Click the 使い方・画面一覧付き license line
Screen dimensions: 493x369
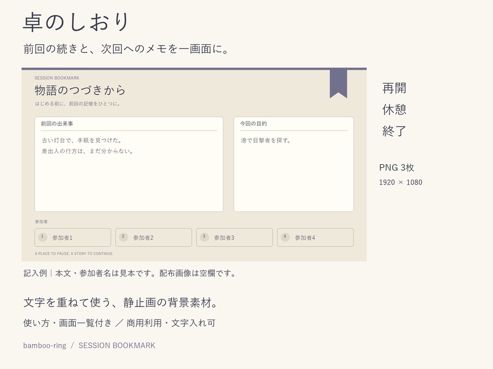pos(119,323)
